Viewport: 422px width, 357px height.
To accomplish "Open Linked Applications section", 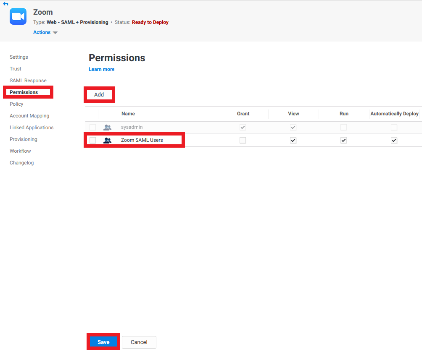I will pyautogui.click(x=32, y=128).
